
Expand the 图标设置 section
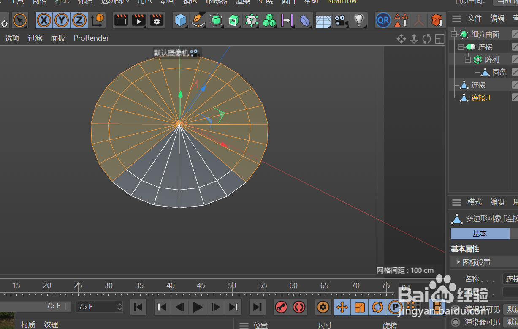tap(458, 262)
